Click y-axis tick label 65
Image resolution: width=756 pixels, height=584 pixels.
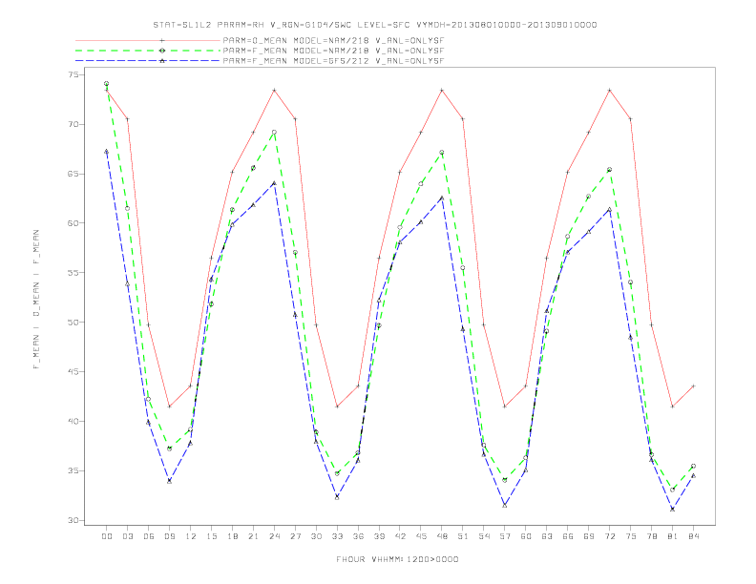(73, 174)
